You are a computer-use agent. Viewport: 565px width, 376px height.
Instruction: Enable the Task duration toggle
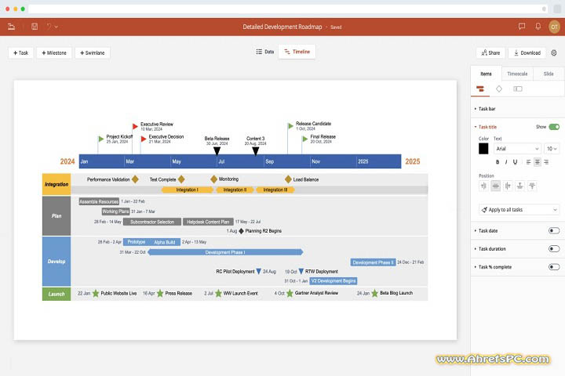coord(554,249)
